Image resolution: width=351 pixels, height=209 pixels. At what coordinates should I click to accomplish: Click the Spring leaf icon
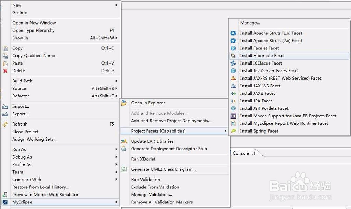click(233, 131)
